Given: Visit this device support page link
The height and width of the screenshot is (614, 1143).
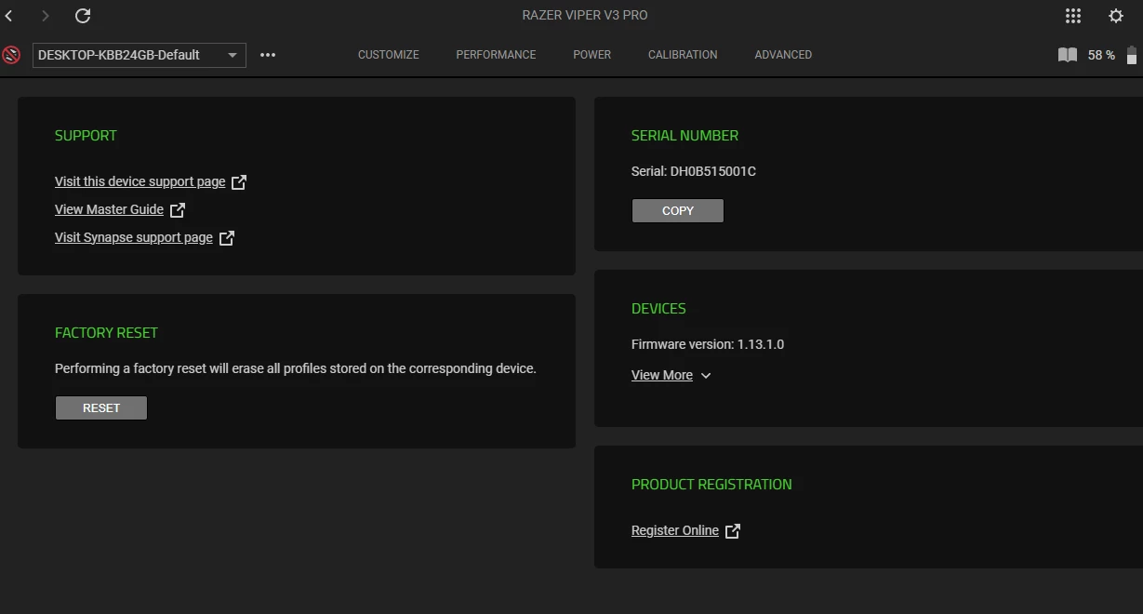Looking at the screenshot, I should [140, 181].
